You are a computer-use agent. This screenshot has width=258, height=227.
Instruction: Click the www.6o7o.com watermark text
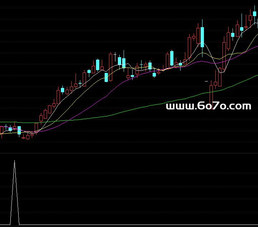point(209,106)
